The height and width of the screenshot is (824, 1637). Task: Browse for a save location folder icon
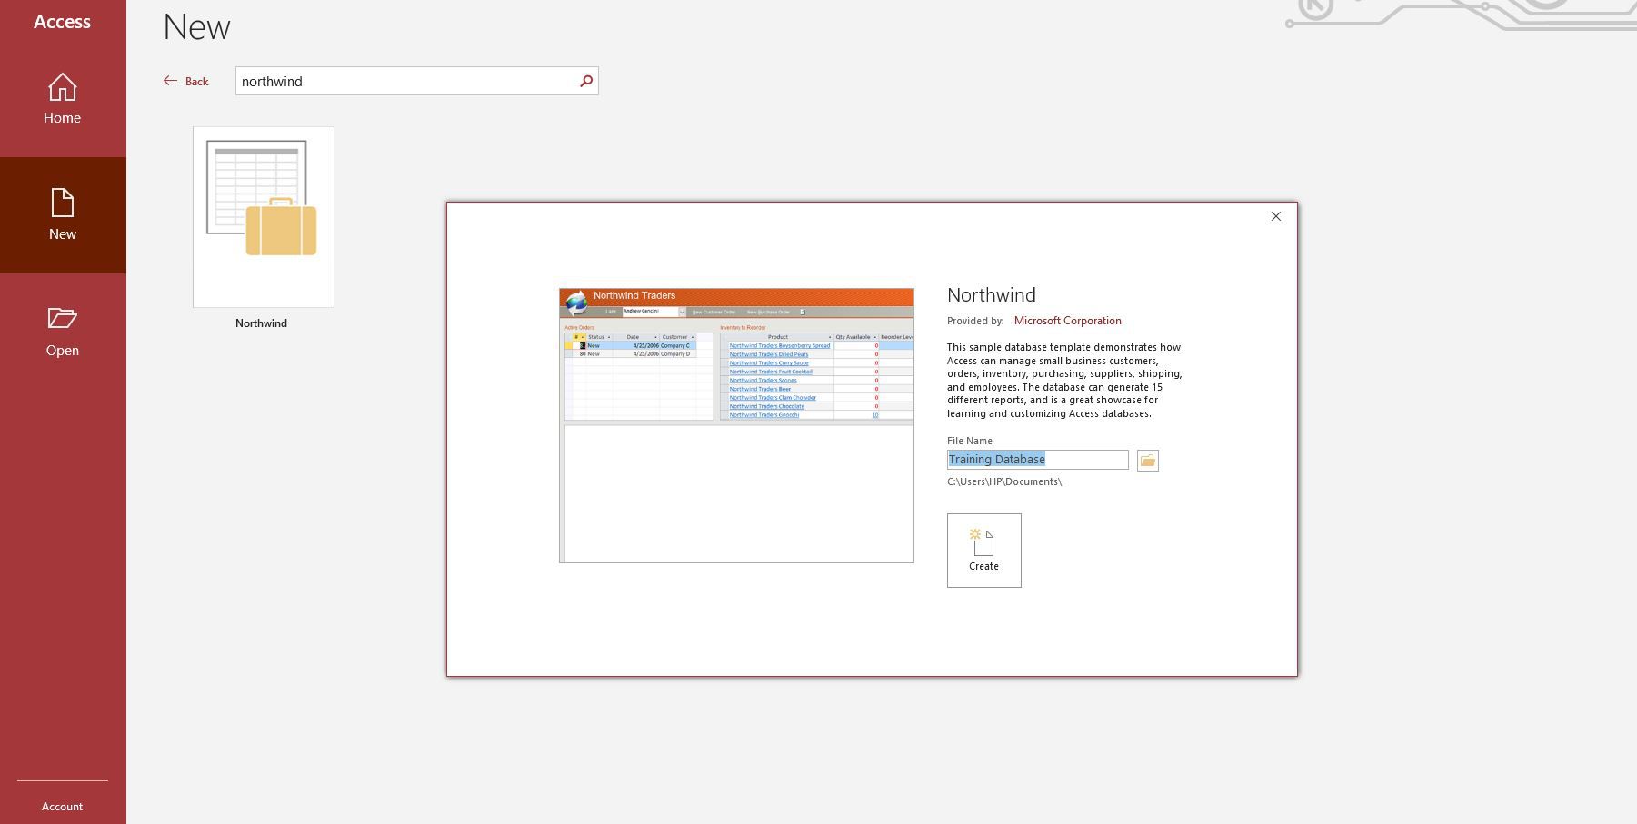point(1147,461)
